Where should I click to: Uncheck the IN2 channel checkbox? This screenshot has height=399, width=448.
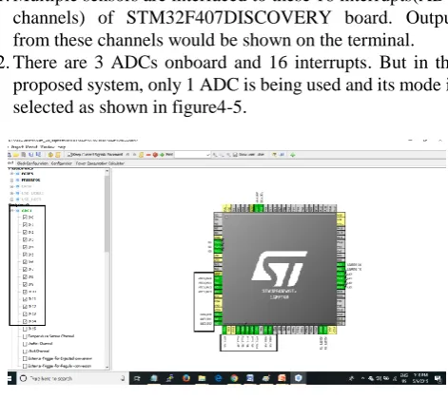pyautogui.click(x=25, y=232)
